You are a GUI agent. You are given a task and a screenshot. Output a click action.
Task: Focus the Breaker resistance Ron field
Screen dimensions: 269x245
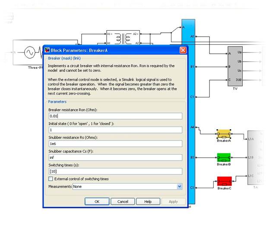coord(115,116)
